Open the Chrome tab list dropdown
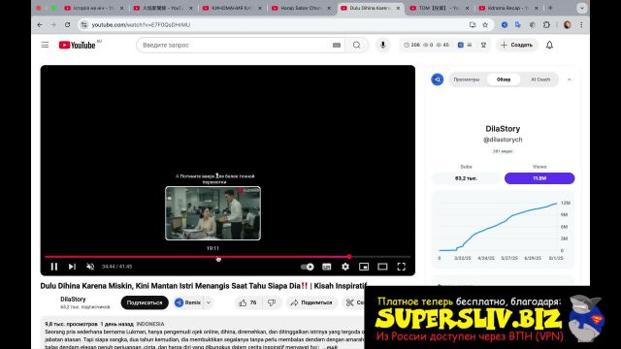 click(582, 8)
